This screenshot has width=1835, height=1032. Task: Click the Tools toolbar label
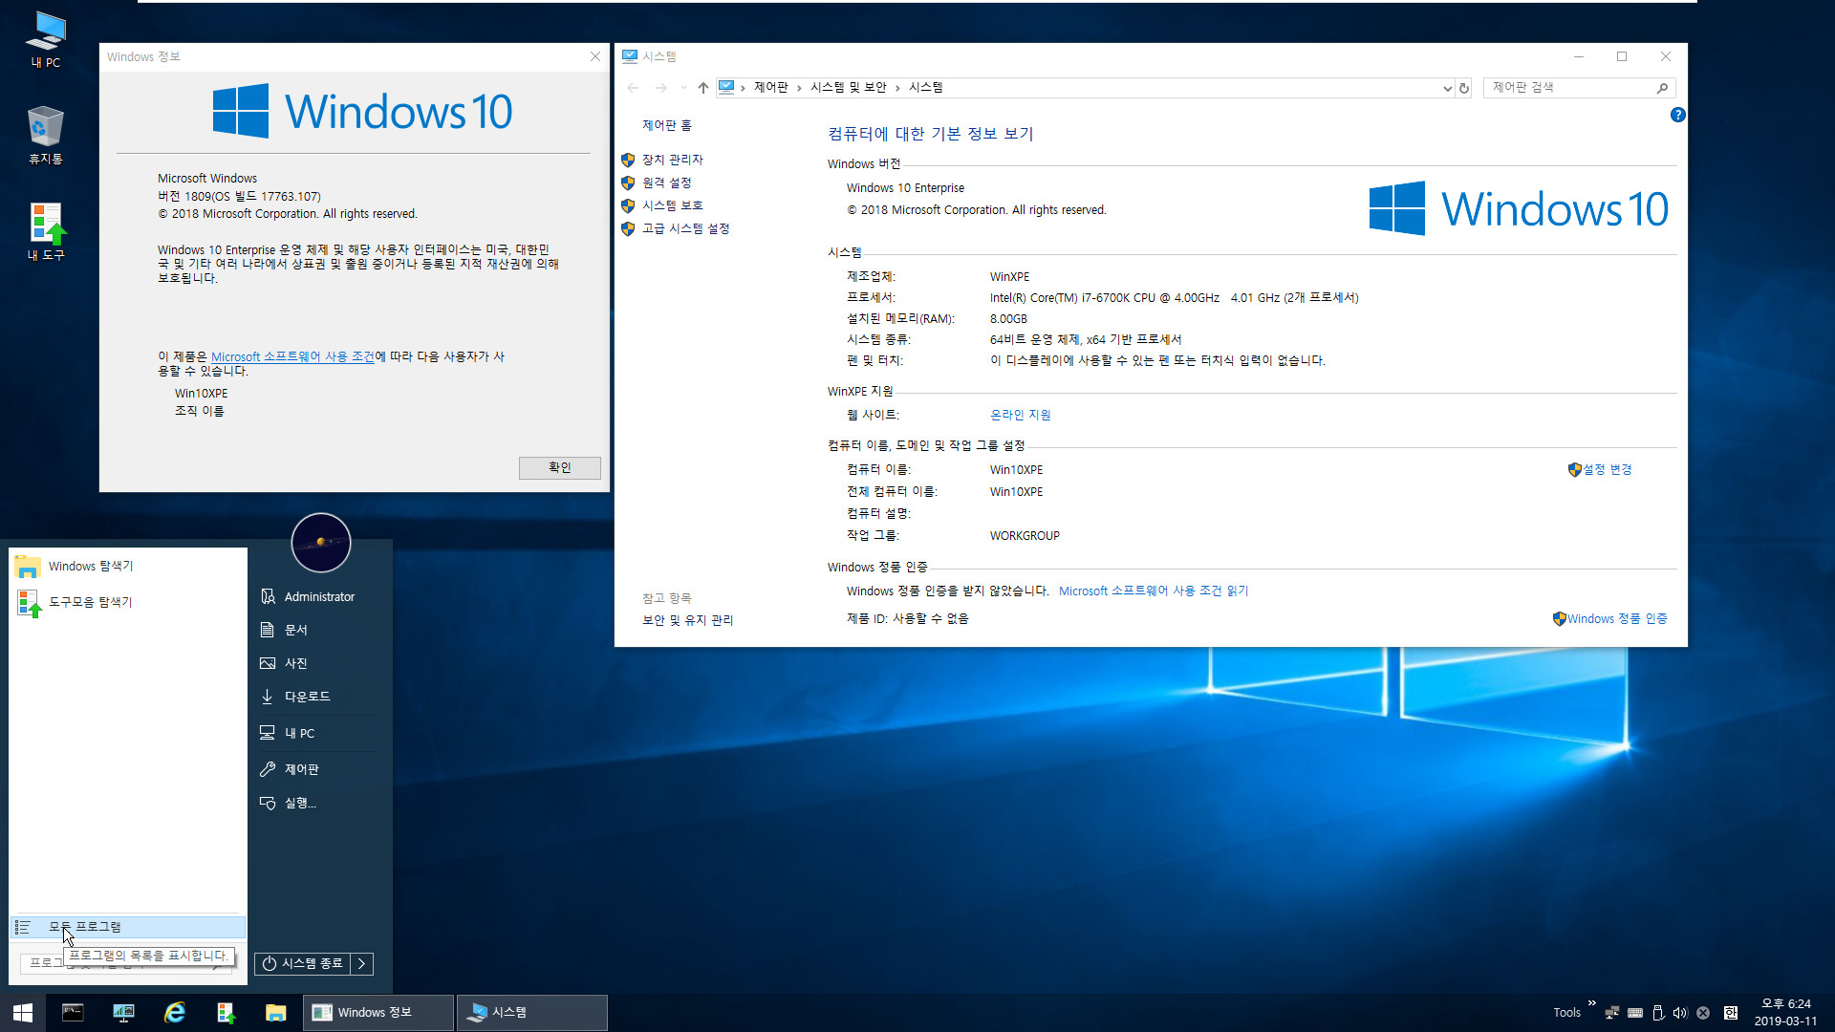click(x=1567, y=1013)
